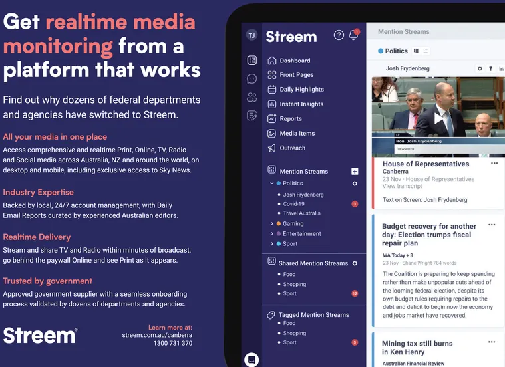Click View transcript link
Image resolution: width=505 pixels, height=367 pixels.
403,186
